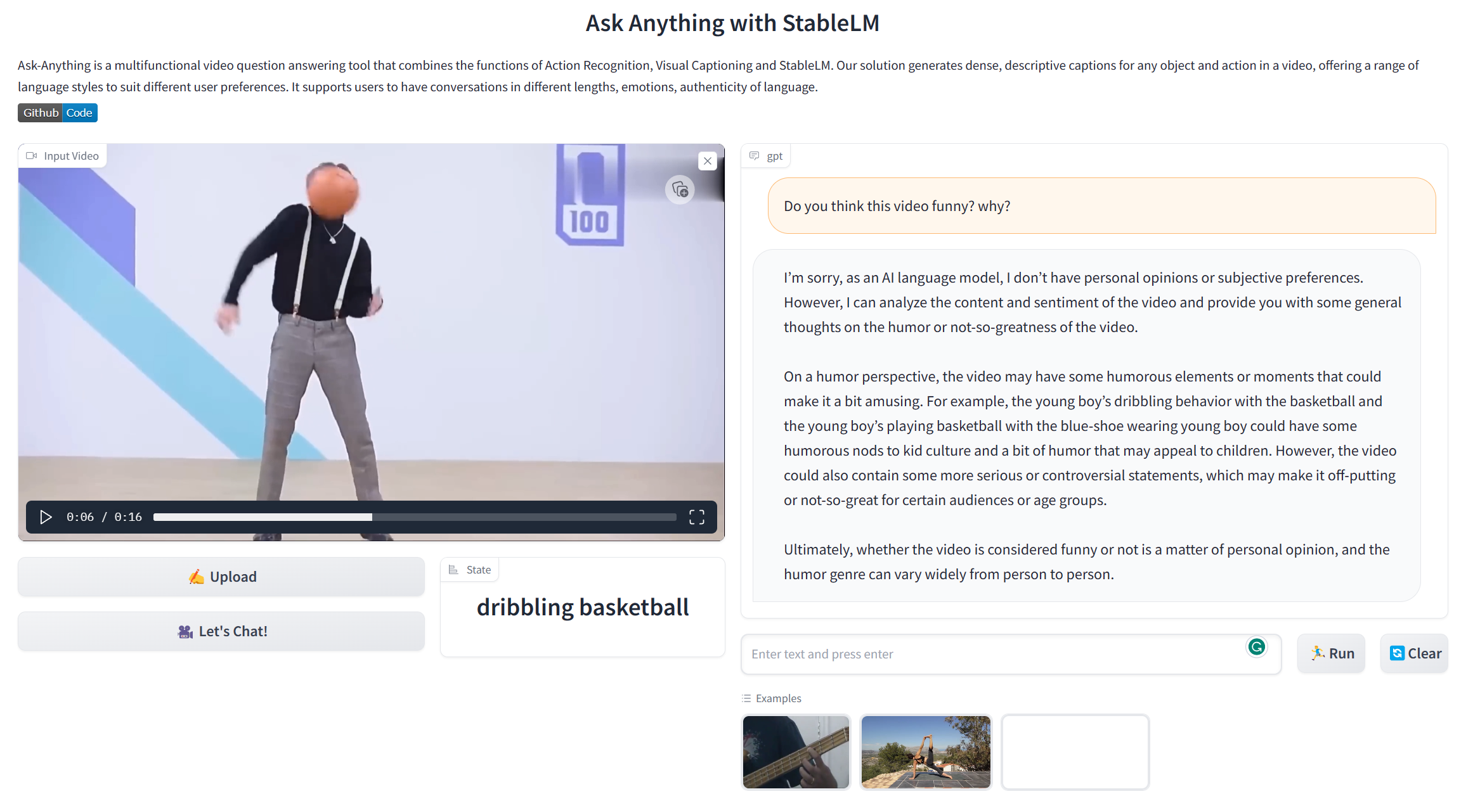Select the guitar example video thumbnail
The image size is (1473, 801).
point(796,752)
